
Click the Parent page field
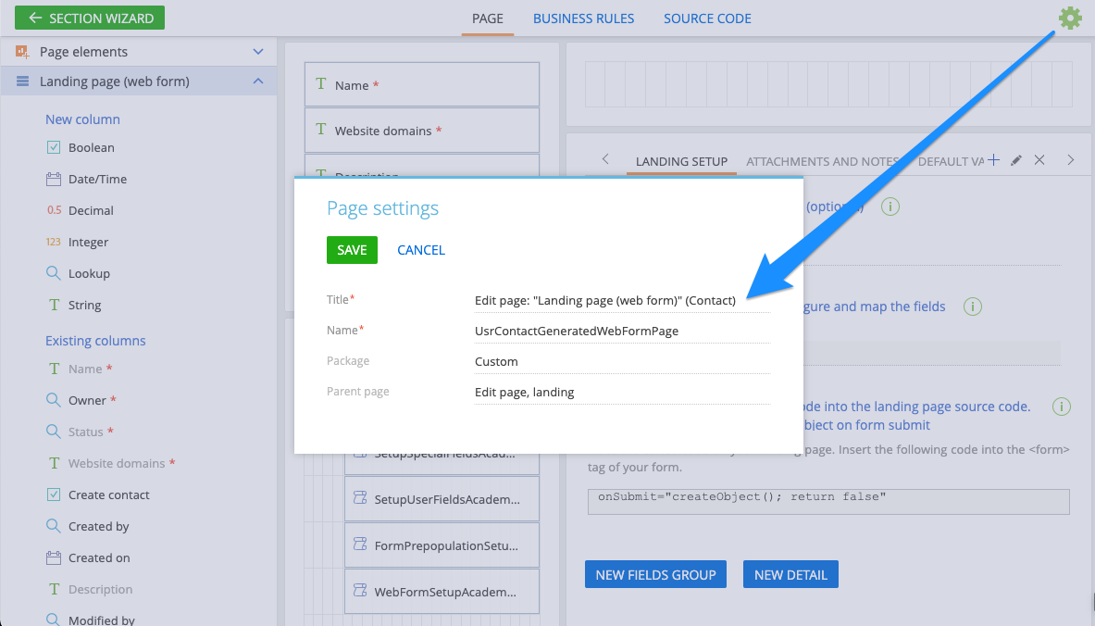click(622, 393)
